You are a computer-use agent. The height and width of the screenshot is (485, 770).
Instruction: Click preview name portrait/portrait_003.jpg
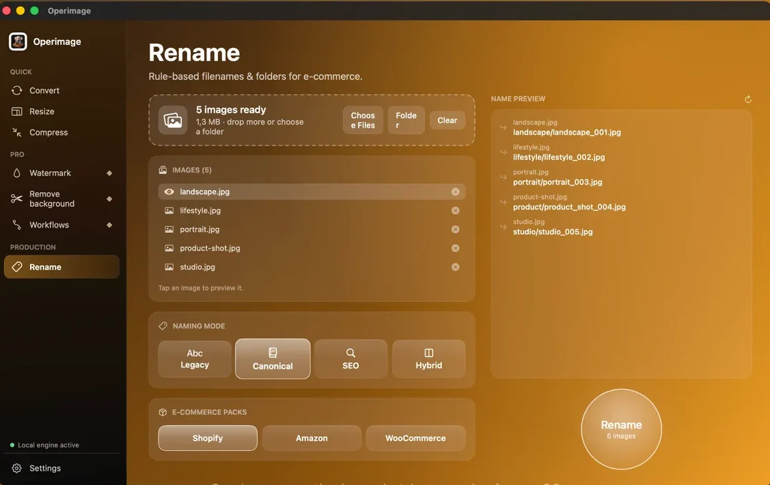[x=558, y=182]
